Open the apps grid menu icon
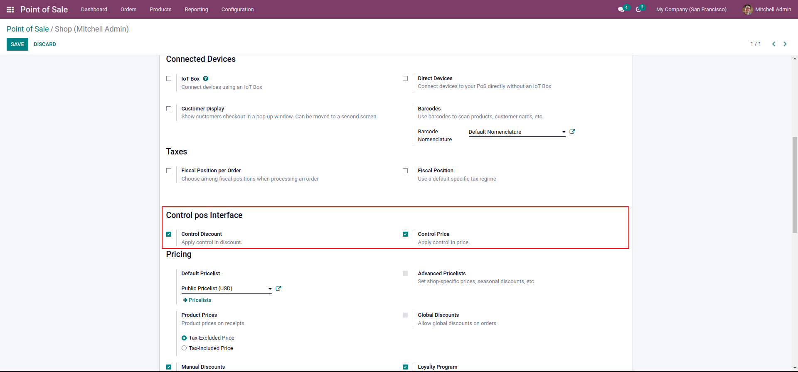The width and height of the screenshot is (798, 372). pyautogui.click(x=10, y=10)
